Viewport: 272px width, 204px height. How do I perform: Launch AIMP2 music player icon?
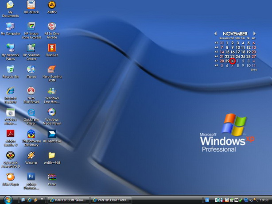click(52, 4)
